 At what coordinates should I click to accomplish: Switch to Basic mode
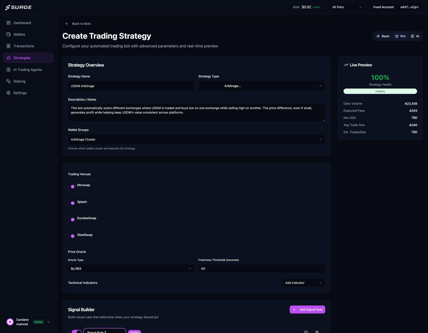(383, 36)
